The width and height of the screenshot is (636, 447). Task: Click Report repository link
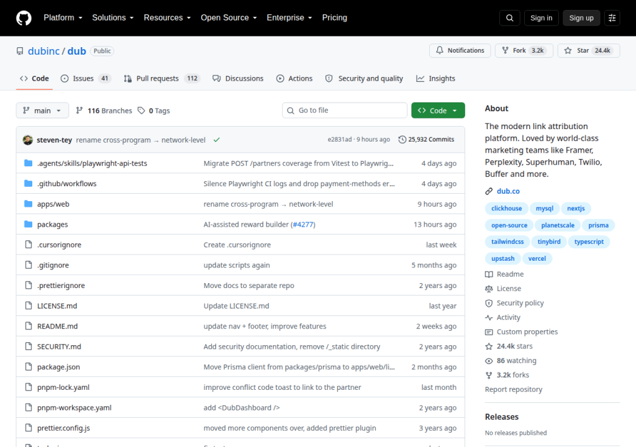point(514,389)
